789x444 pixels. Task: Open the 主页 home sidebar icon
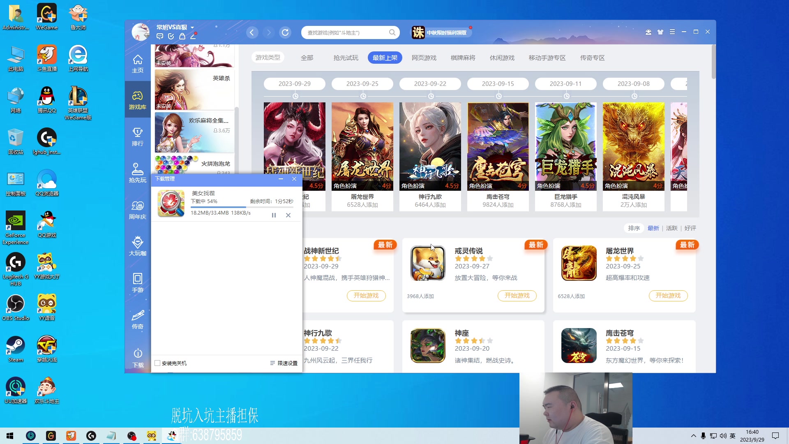pyautogui.click(x=138, y=64)
